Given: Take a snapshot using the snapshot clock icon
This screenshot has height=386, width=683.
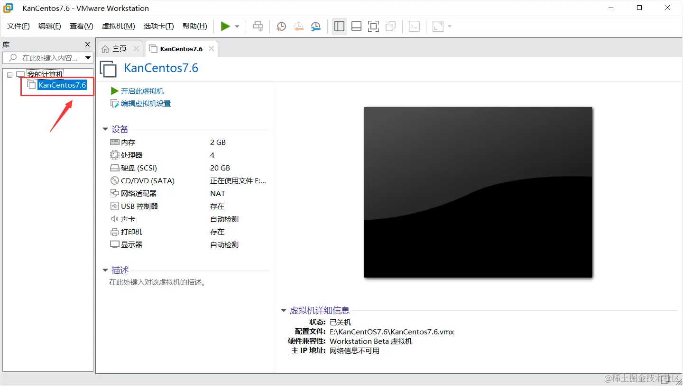Looking at the screenshot, I should tap(281, 26).
